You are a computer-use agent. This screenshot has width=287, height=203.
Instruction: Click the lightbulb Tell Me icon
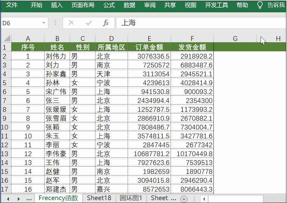click(260, 5)
